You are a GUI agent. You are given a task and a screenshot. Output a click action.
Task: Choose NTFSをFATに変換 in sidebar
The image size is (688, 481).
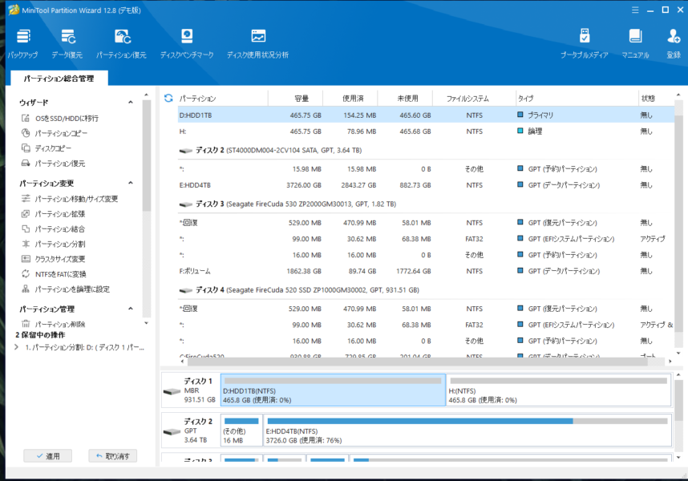click(x=54, y=274)
